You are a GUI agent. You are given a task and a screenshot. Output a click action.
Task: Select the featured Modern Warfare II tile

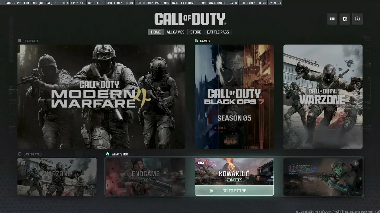(x=101, y=97)
